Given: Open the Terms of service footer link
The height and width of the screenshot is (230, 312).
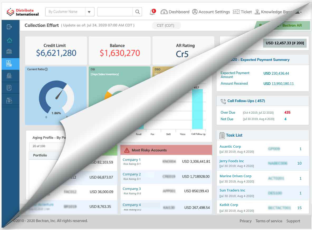Looking at the screenshot, I should click(x=269, y=221).
